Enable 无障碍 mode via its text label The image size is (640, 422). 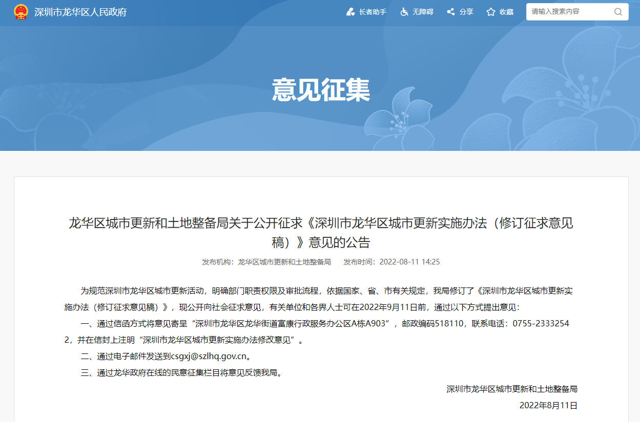(423, 12)
